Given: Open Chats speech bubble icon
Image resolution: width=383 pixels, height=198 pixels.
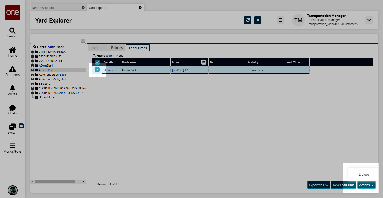Looking at the screenshot, I should (12, 108).
